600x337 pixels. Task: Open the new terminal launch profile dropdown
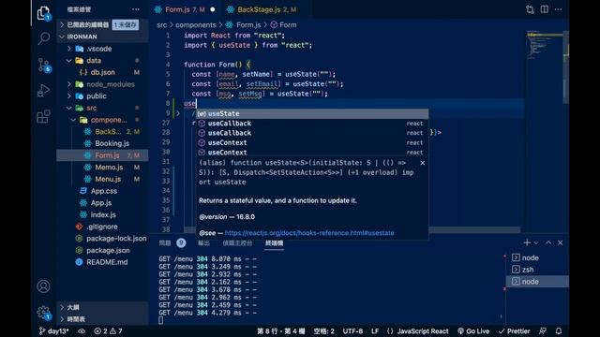click(536, 243)
